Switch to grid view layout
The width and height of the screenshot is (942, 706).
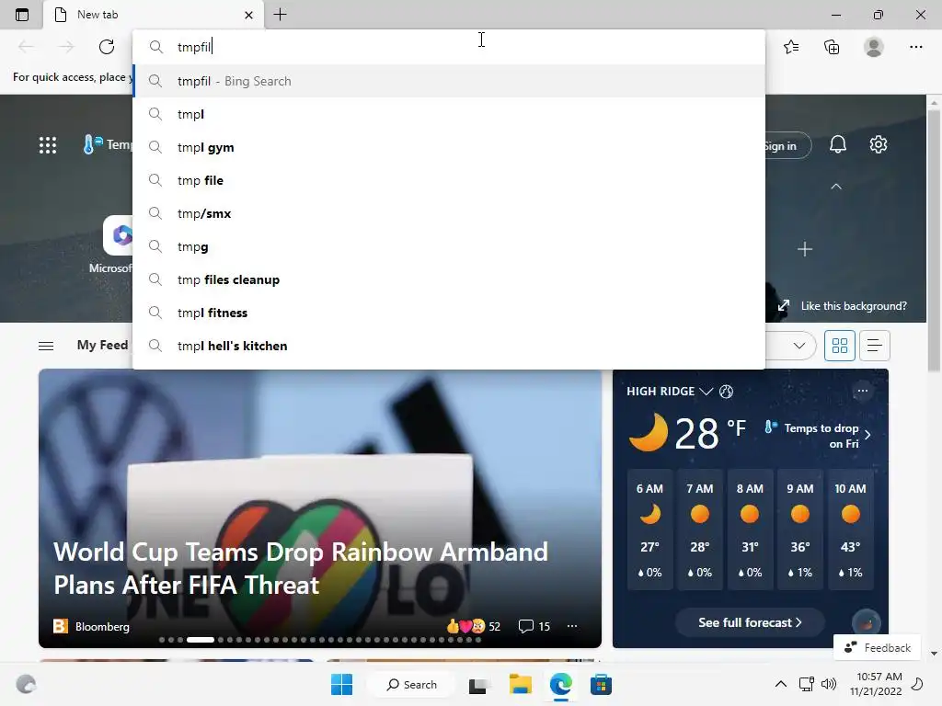[839, 346]
